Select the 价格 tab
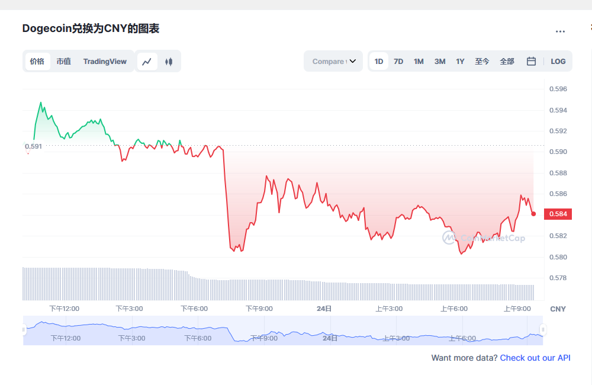The image size is (592, 385). (x=37, y=62)
